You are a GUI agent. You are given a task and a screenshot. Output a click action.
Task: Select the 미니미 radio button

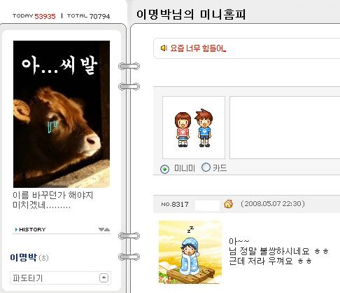164,169
